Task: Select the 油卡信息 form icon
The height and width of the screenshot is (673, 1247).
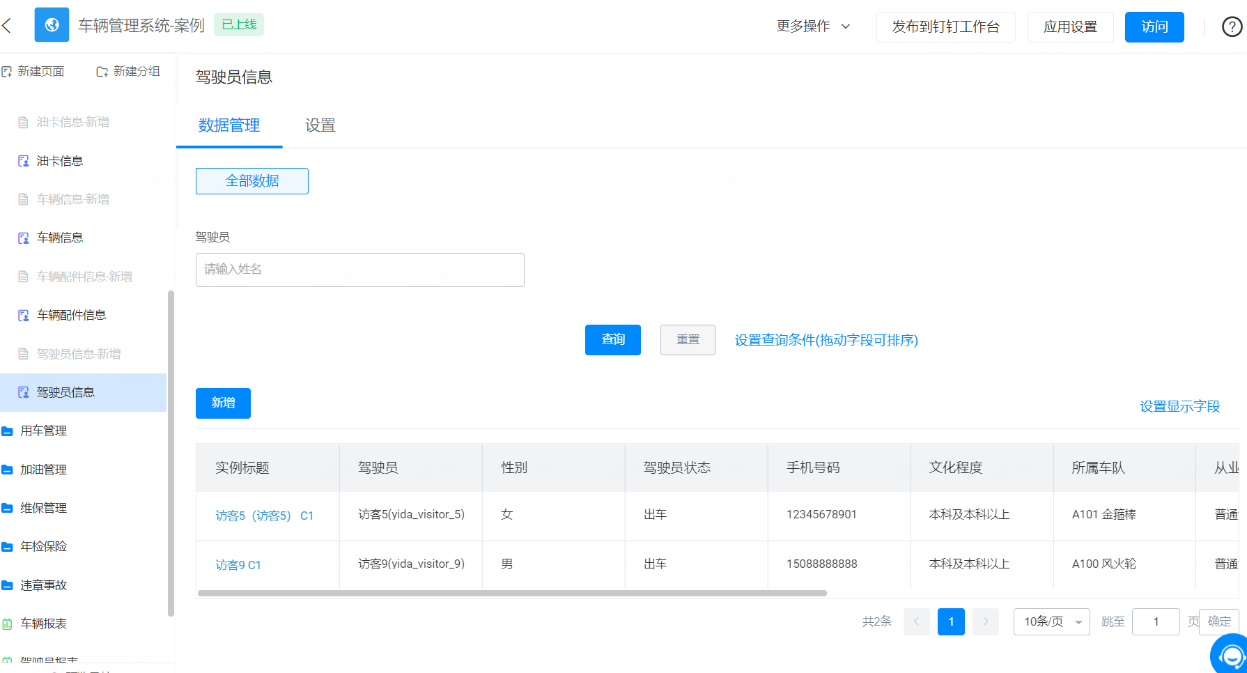Action: pos(24,161)
